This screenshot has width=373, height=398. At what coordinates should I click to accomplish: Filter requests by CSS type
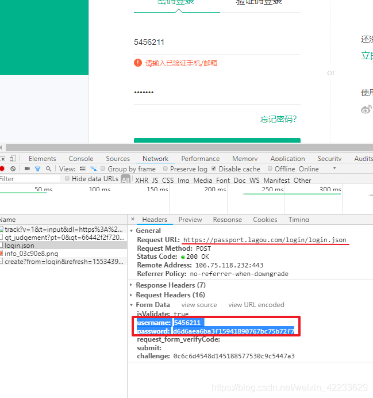click(168, 180)
